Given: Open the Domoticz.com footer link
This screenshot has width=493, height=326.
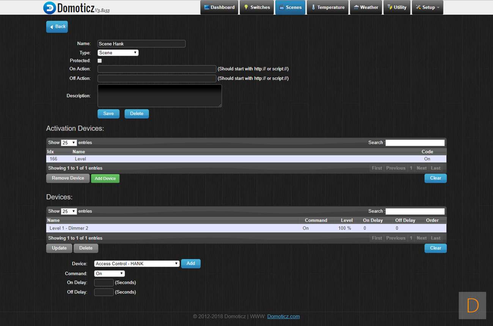Looking at the screenshot, I should 283,317.
